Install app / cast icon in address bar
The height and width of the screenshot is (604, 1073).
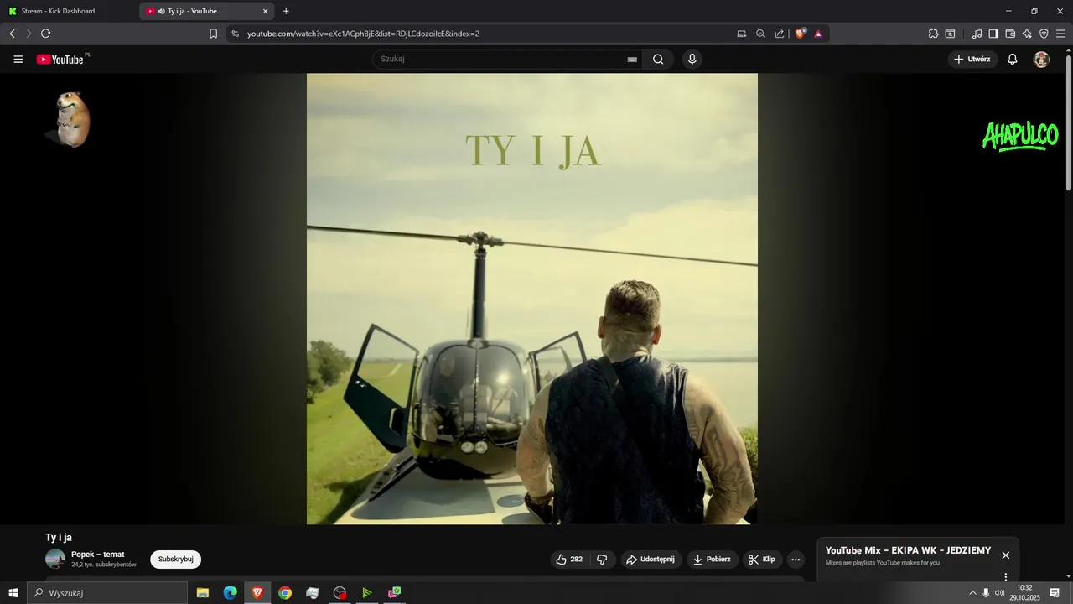741,34
